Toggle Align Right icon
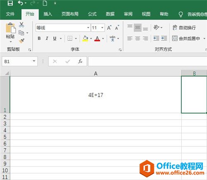This screenshot has height=180, width=207. tap(145, 38)
